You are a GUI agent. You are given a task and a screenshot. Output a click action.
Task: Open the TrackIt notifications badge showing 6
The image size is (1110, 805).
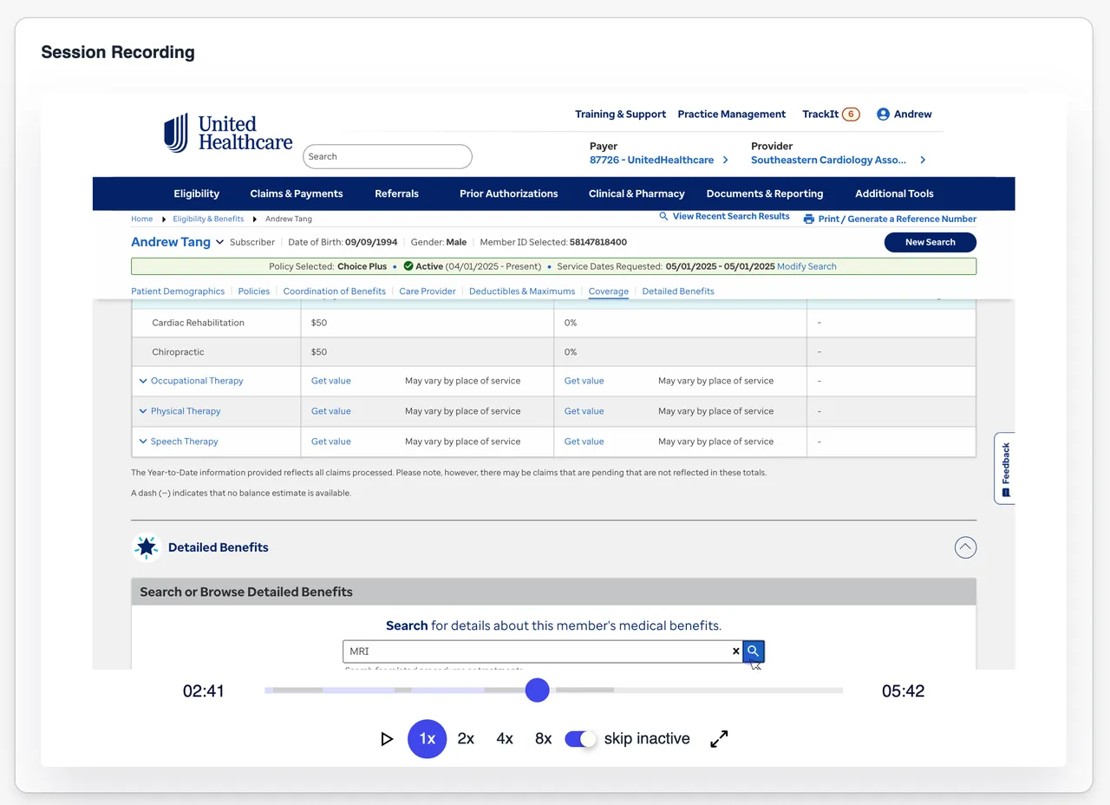coord(851,115)
